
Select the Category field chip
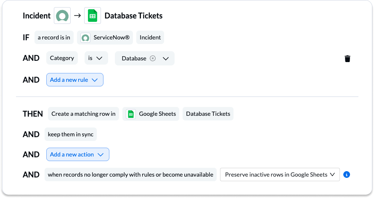(62, 58)
